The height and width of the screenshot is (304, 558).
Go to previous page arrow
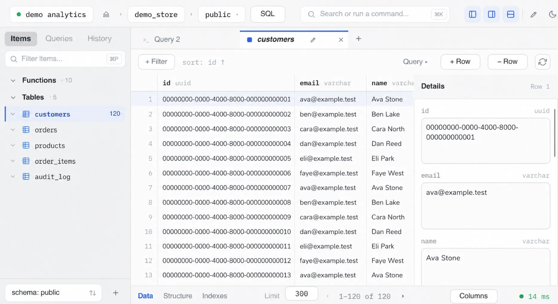coord(328,296)
